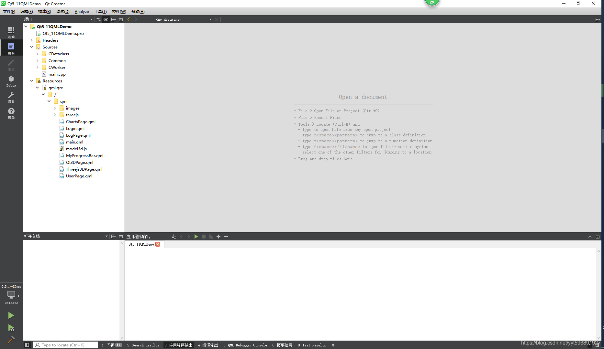Open the Design mode
The height and width of the screenshot is (349, 604).
pos(11,64)
